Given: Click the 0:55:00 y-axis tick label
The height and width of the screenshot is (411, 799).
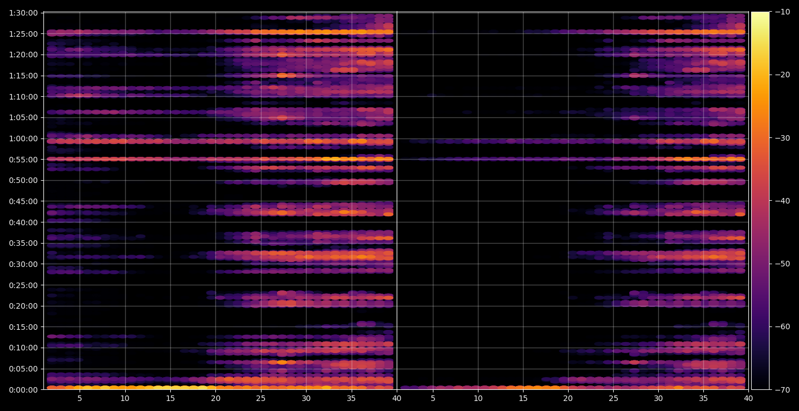Looking at the screenshot, I should pyautogui.click(x=23, y=159).
